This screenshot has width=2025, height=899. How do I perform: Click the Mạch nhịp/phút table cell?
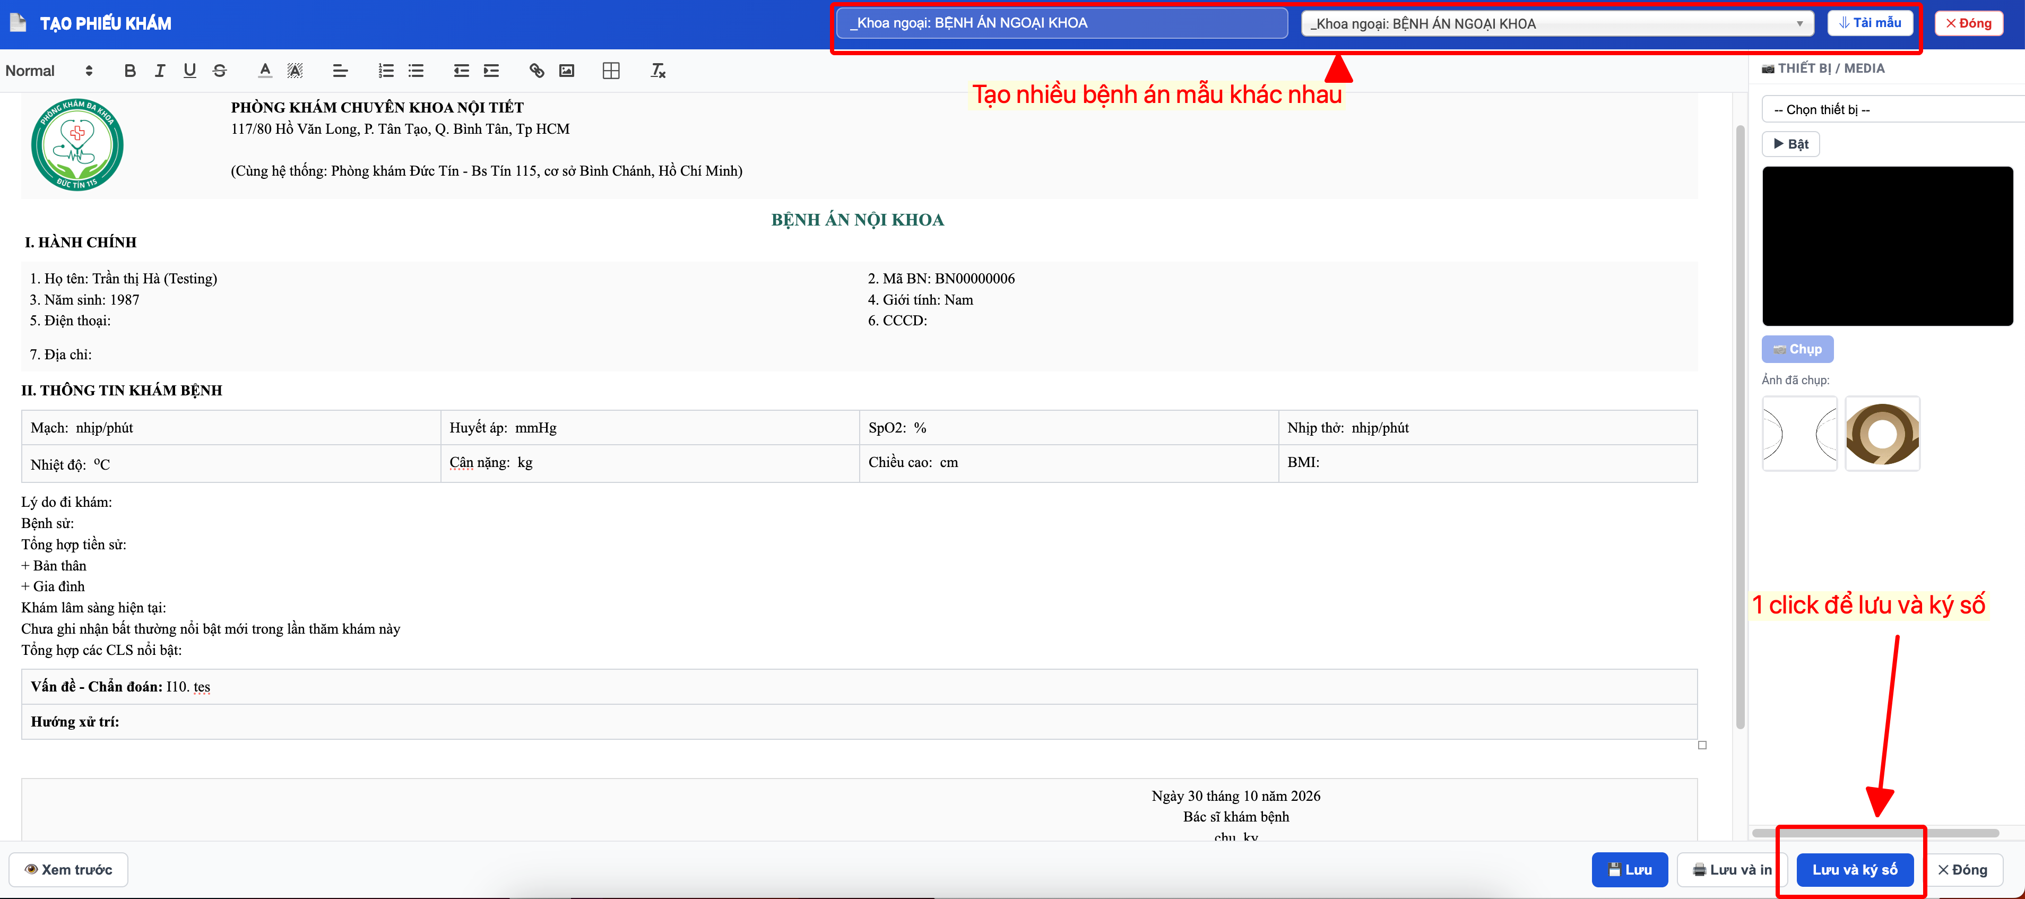pyautogui.click(x=231, y=428)
